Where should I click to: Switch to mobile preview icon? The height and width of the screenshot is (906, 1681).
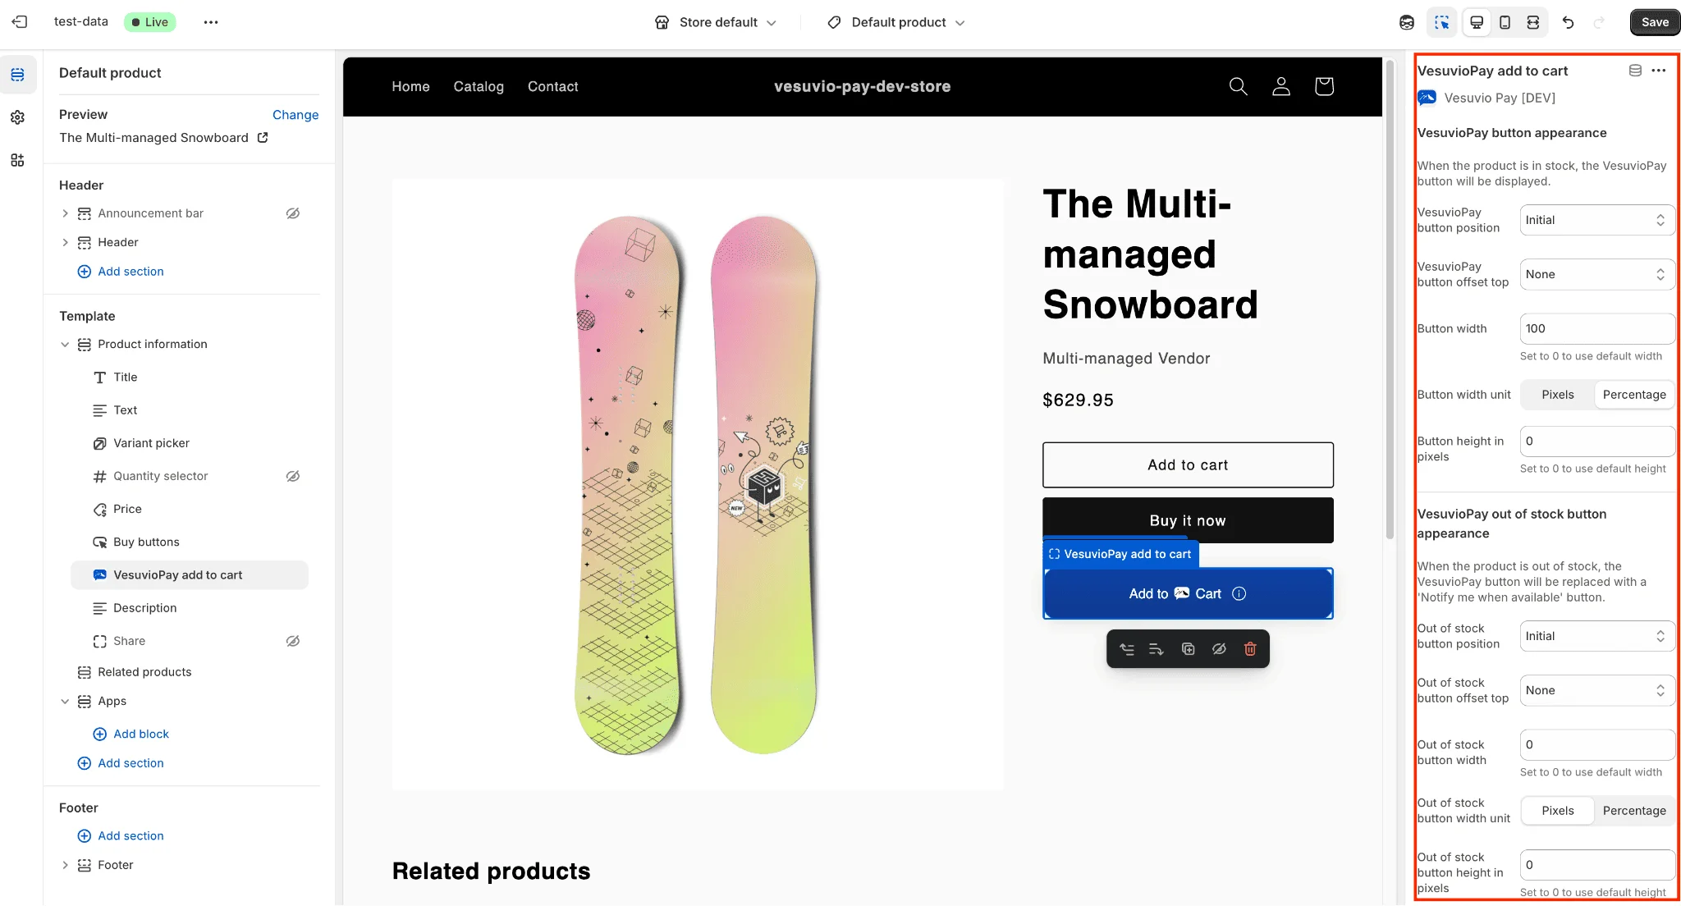coord(1505,22)
